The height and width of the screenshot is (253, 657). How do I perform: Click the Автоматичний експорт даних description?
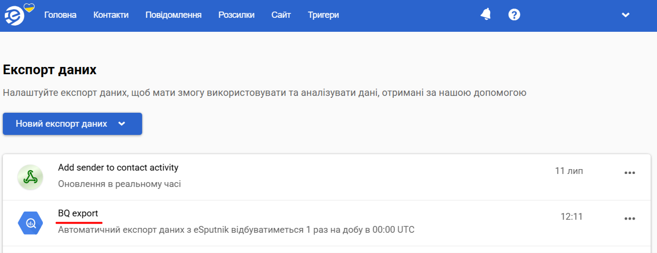(236, 230)
